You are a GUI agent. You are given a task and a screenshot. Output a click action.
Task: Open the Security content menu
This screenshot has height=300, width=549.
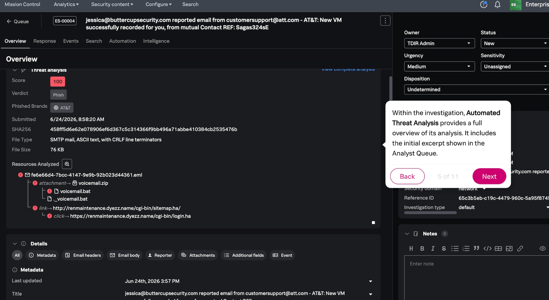[112, 4]
